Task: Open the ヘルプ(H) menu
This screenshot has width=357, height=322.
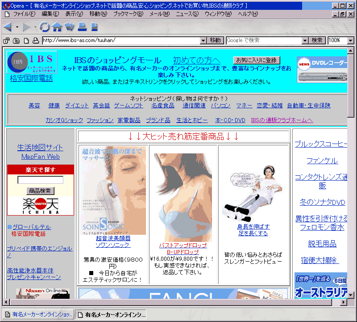Action: coord(248,14)
